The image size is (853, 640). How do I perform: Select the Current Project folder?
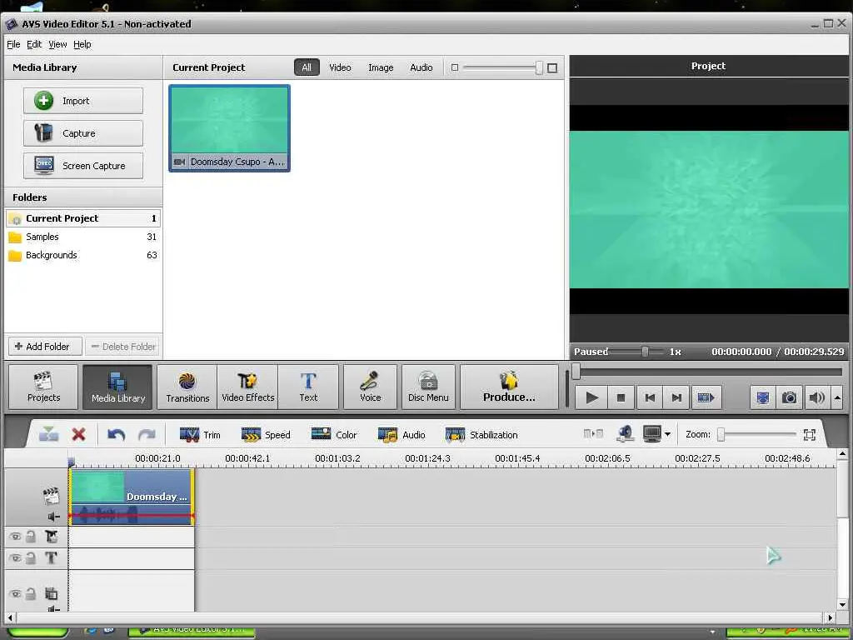click(x=83, y=218)
